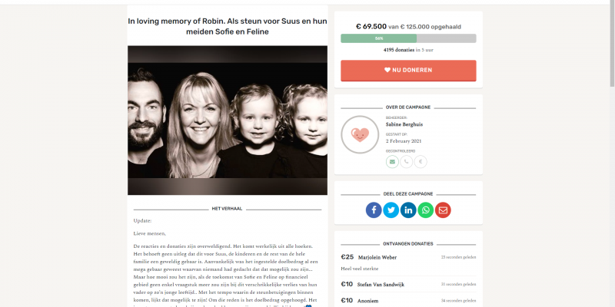Click the heart campaign avatar
The image size is (615, 307).
pos(360,134)
